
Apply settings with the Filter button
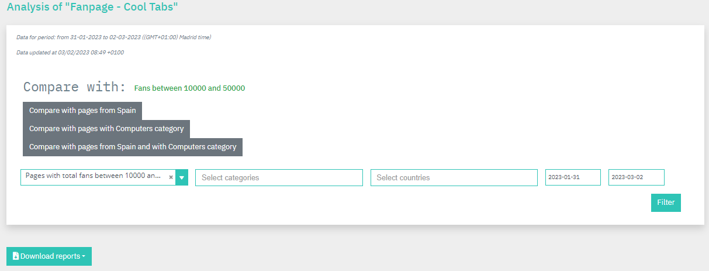(666, 203)
